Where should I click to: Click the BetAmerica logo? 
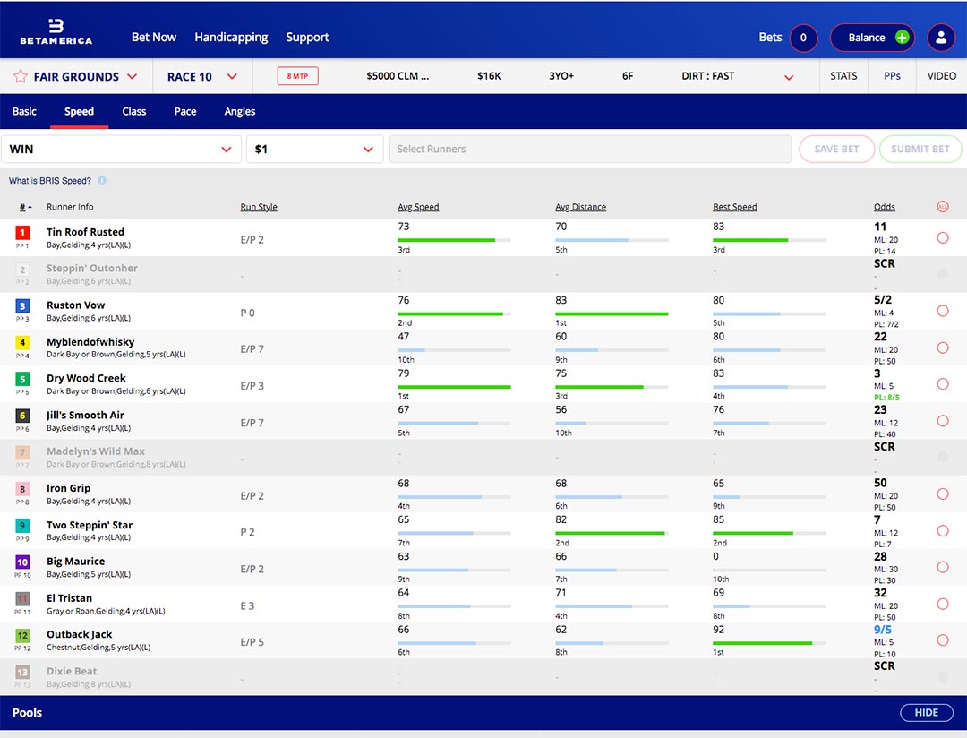[x=56, y=31]
